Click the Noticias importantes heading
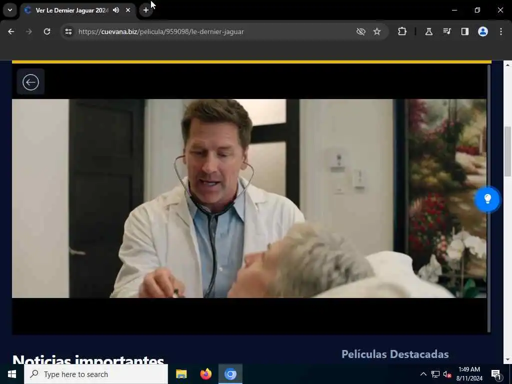This screenshot has height=384, width=512. point(88,359)
